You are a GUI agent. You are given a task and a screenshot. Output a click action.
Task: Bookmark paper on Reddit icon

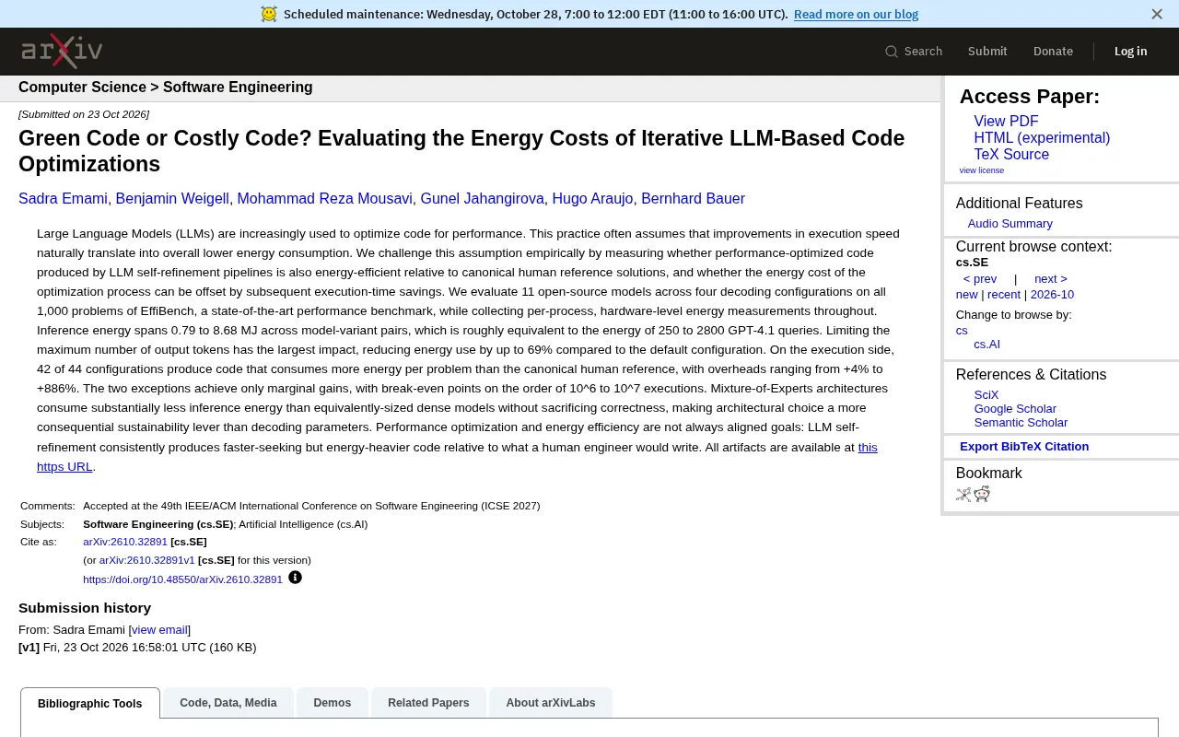coord(982,494)
